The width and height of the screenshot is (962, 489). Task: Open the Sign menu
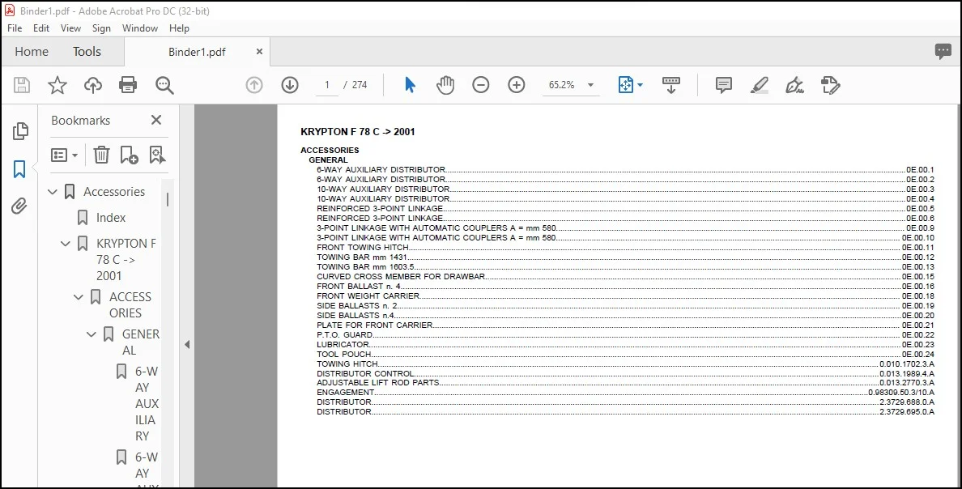click(x=101, y=28)
